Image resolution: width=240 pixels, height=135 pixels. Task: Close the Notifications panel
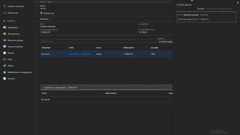(x=238, y=3)
